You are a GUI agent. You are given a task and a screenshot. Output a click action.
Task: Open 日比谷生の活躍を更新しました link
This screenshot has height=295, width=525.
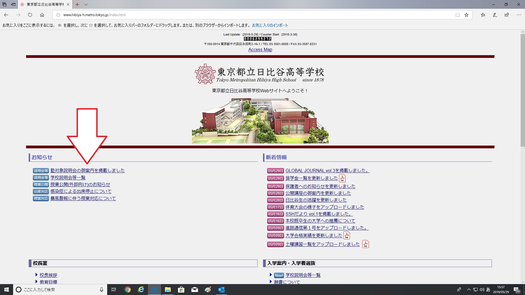pos(316,200)
